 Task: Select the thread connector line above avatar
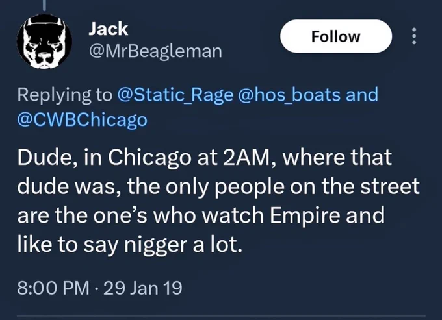click(x=44, y=5)
